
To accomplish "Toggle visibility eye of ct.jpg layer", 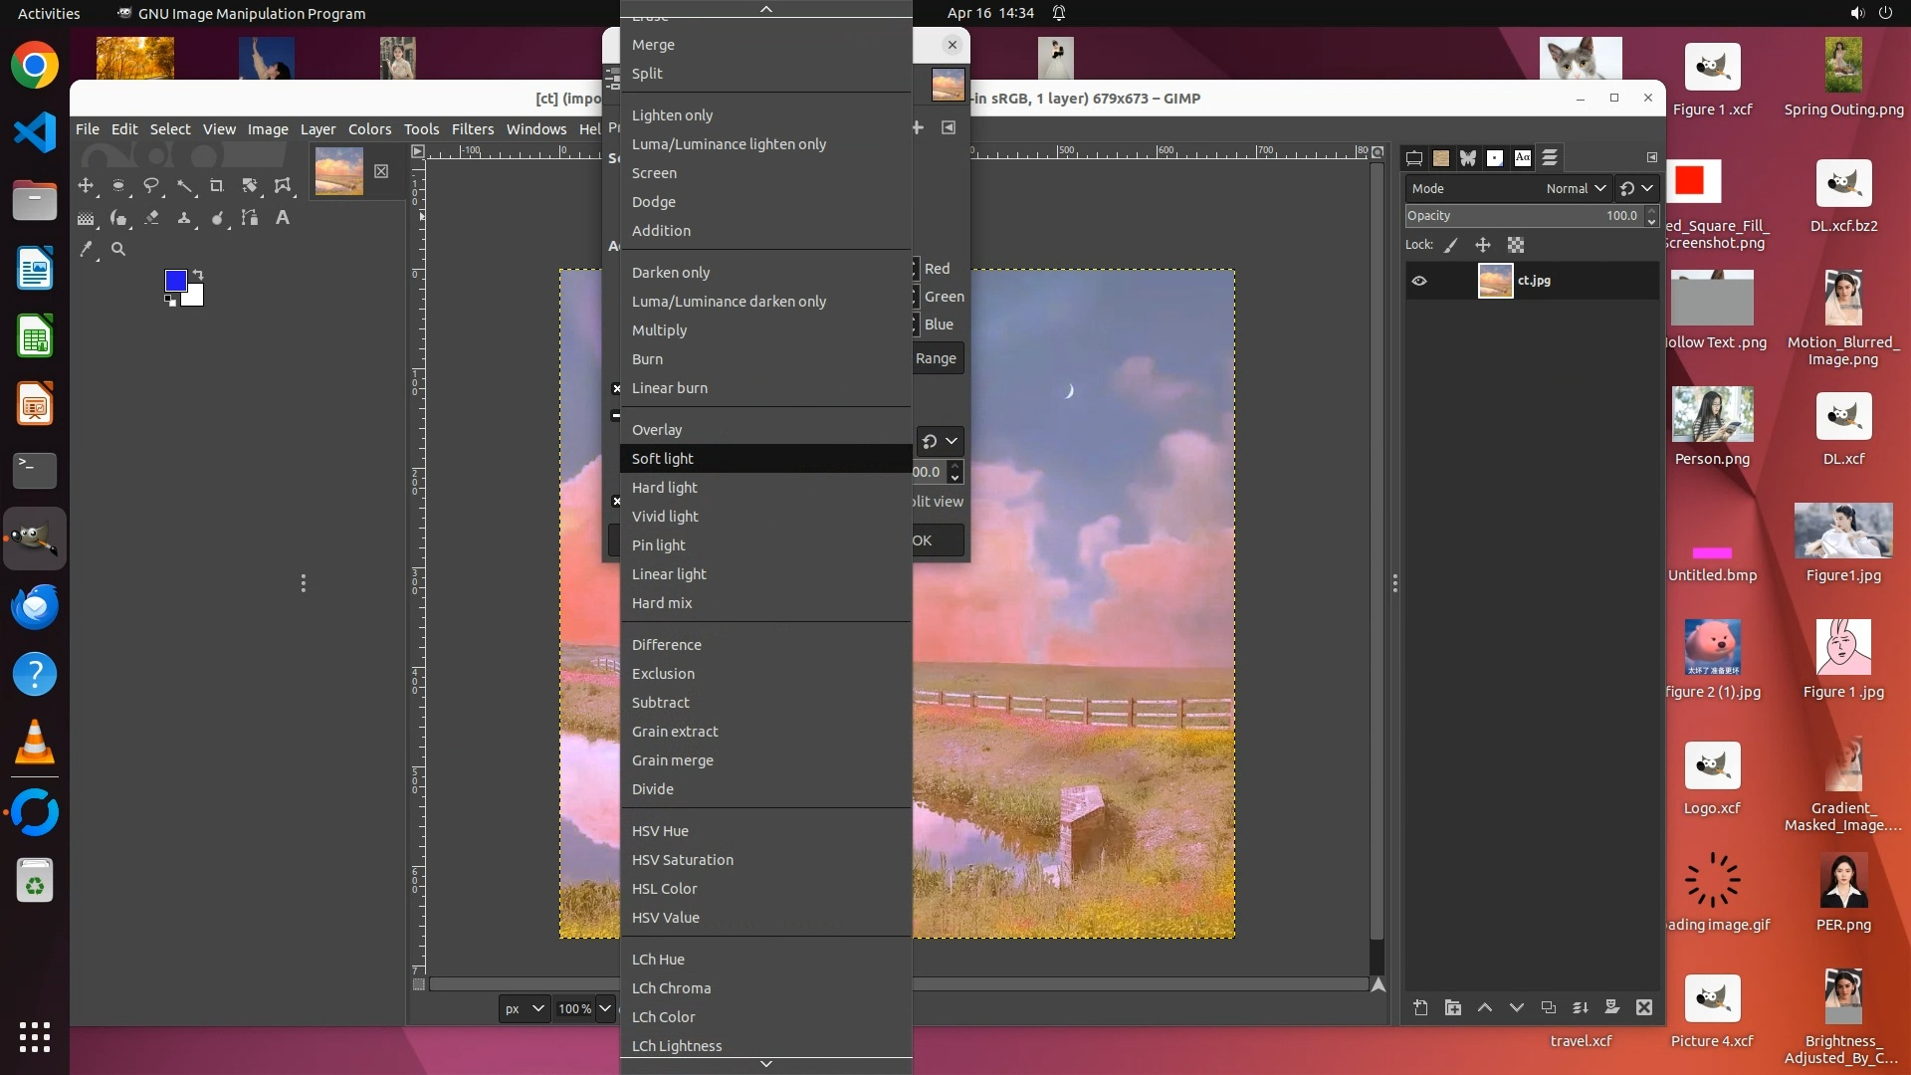I will tap(1419, 282).
